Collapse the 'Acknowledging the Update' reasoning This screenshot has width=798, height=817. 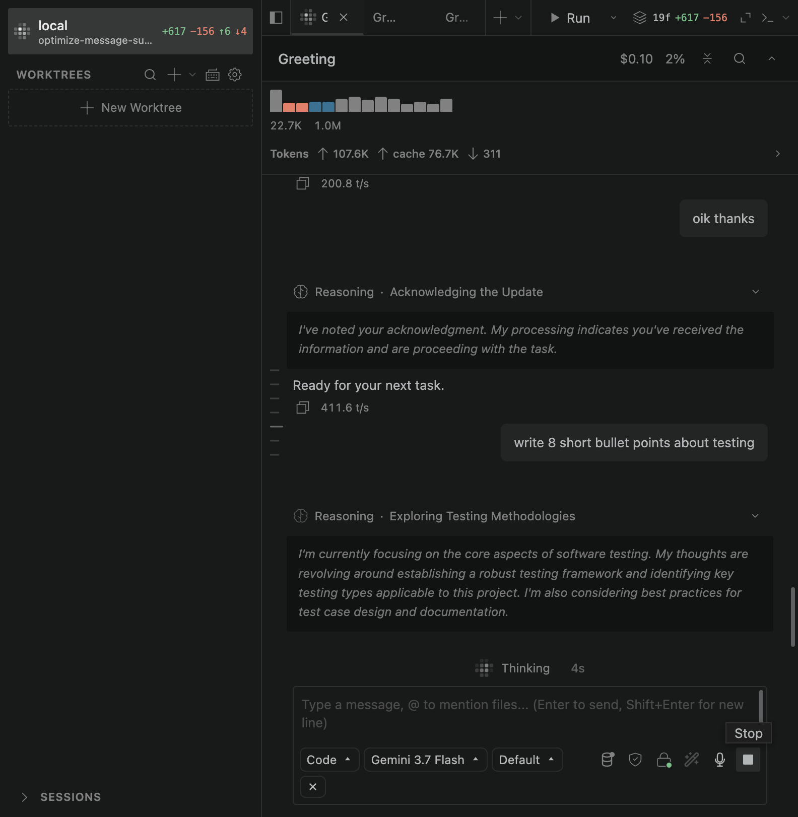(x=755, y=292)
